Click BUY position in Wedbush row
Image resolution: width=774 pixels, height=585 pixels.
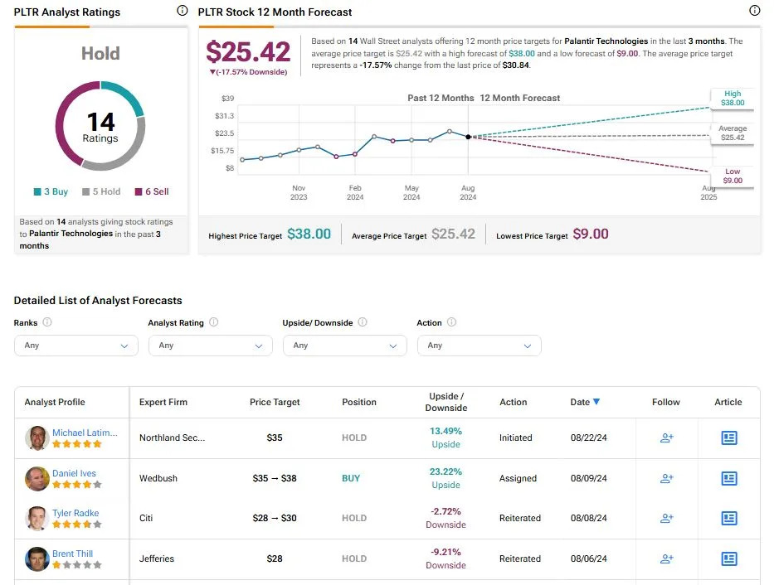[351, 478]
